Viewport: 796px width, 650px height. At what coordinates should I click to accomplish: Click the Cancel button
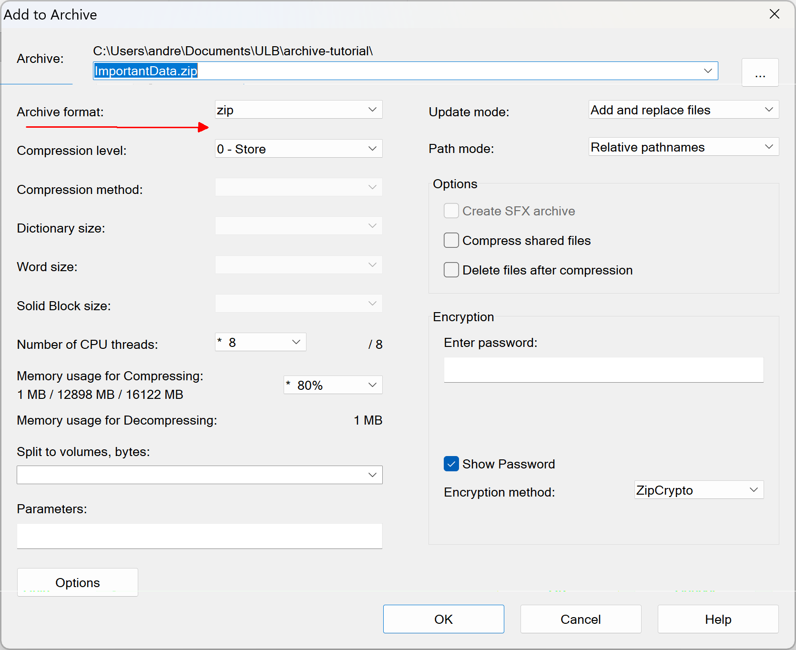(x=581, y=619)
